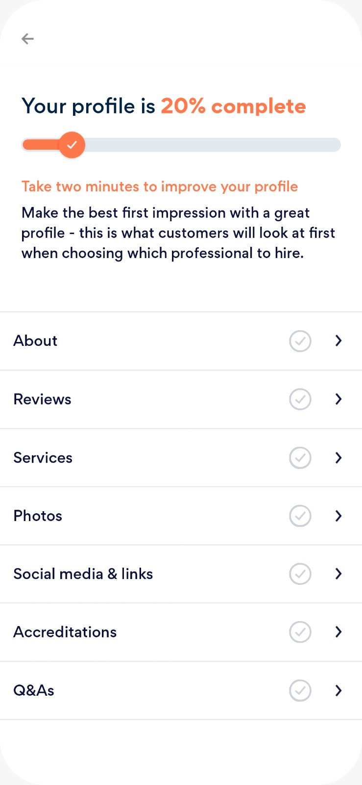Click the Photos row chevron arrow
362x785 pixels.
tap(338, 516)
